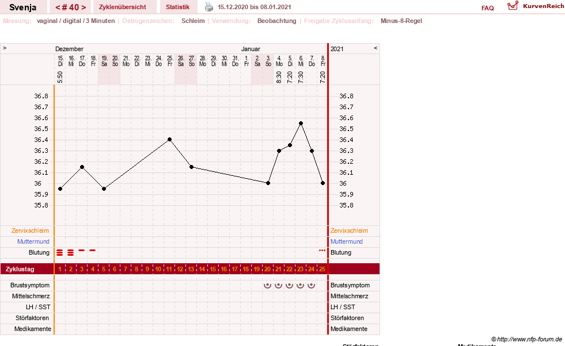The width and height of the screenshot is (565, 346).
Task: Click the left 'Mittelschmerz' row label
Action: [31, 296]
